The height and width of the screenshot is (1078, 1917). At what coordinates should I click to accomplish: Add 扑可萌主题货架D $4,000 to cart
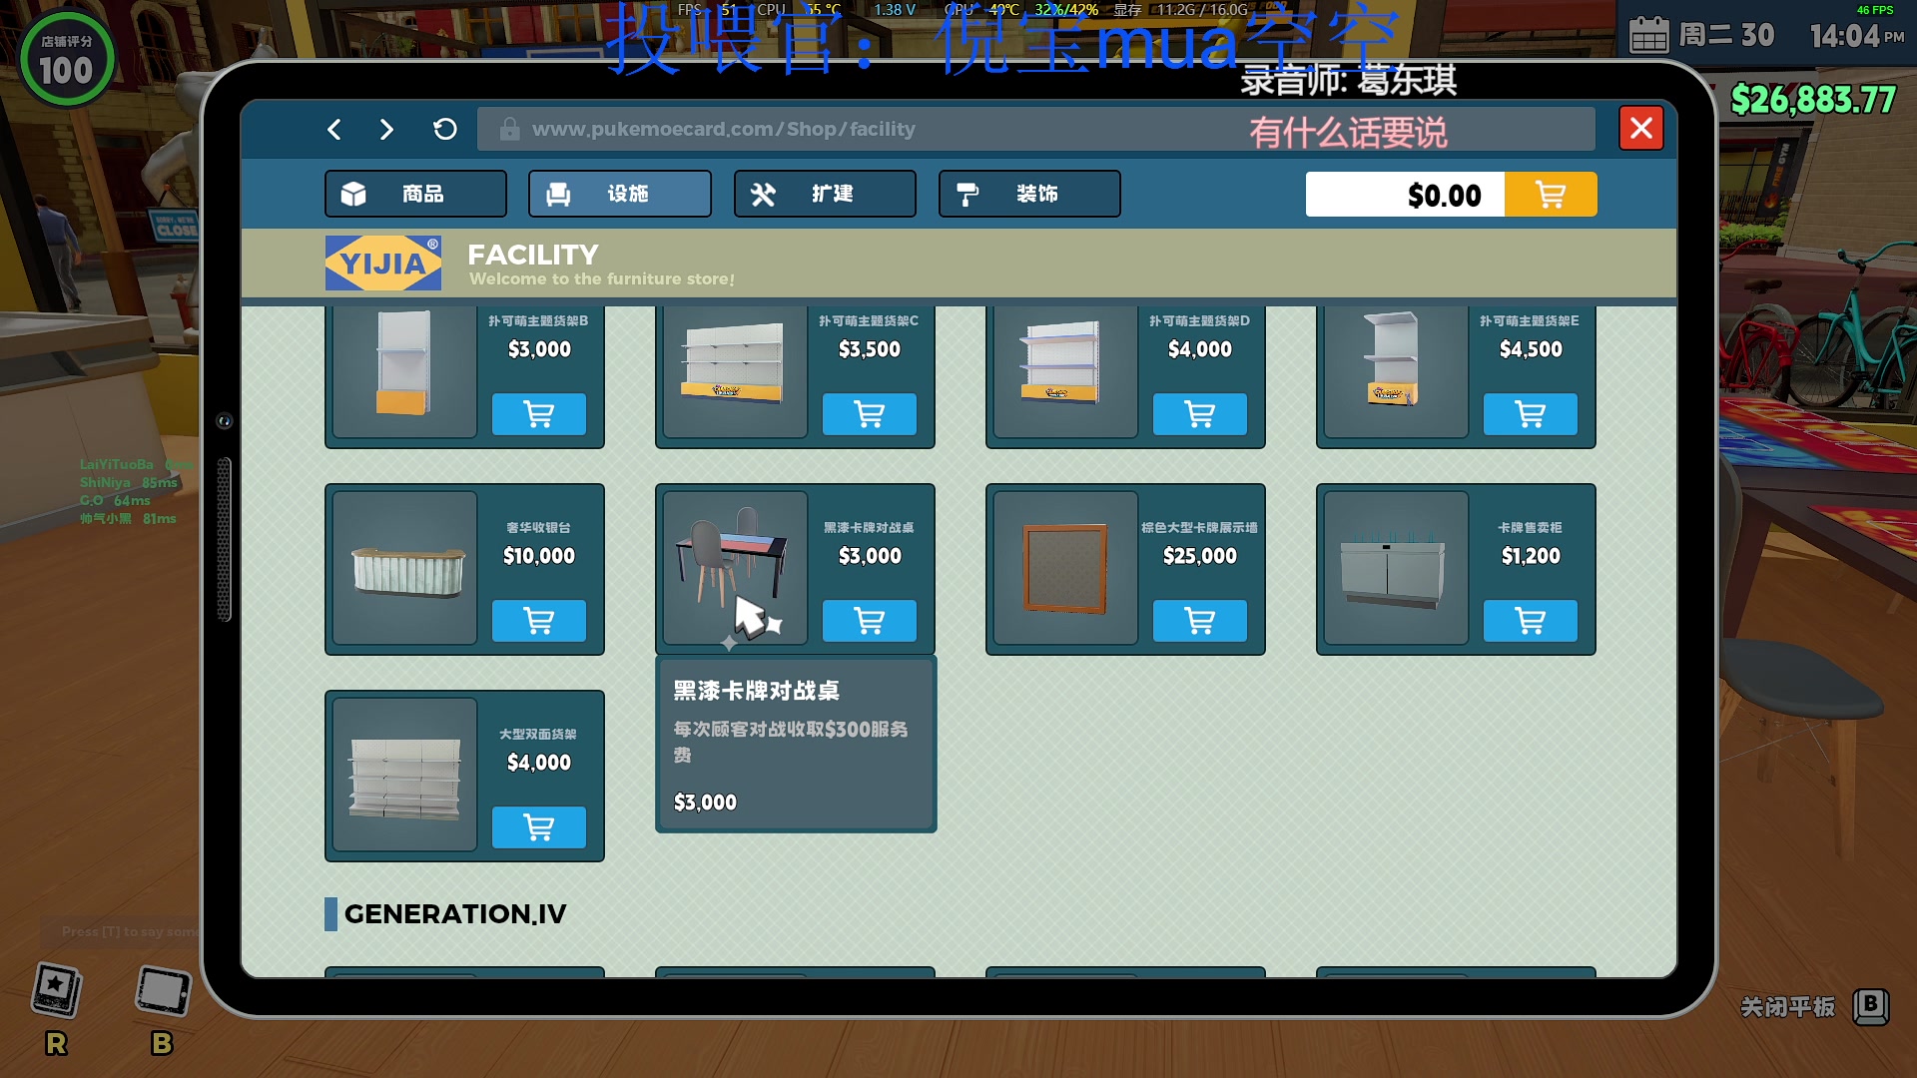[x=1200, y=414]
